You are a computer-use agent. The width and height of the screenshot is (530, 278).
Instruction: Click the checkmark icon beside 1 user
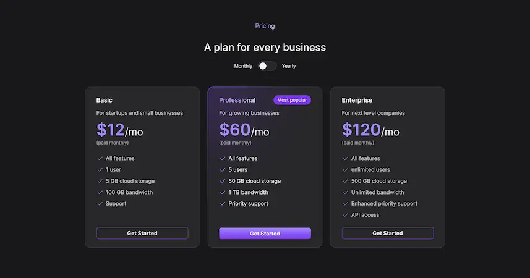click(100, 169)
